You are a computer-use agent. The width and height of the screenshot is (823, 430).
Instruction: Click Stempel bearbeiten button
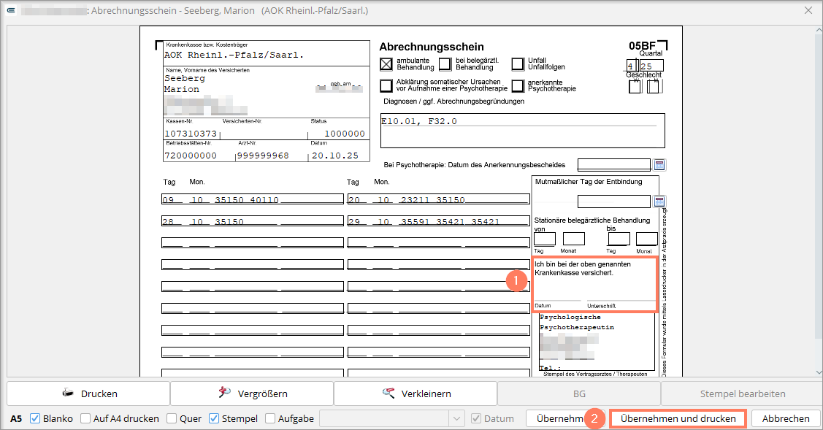(742, 393)
